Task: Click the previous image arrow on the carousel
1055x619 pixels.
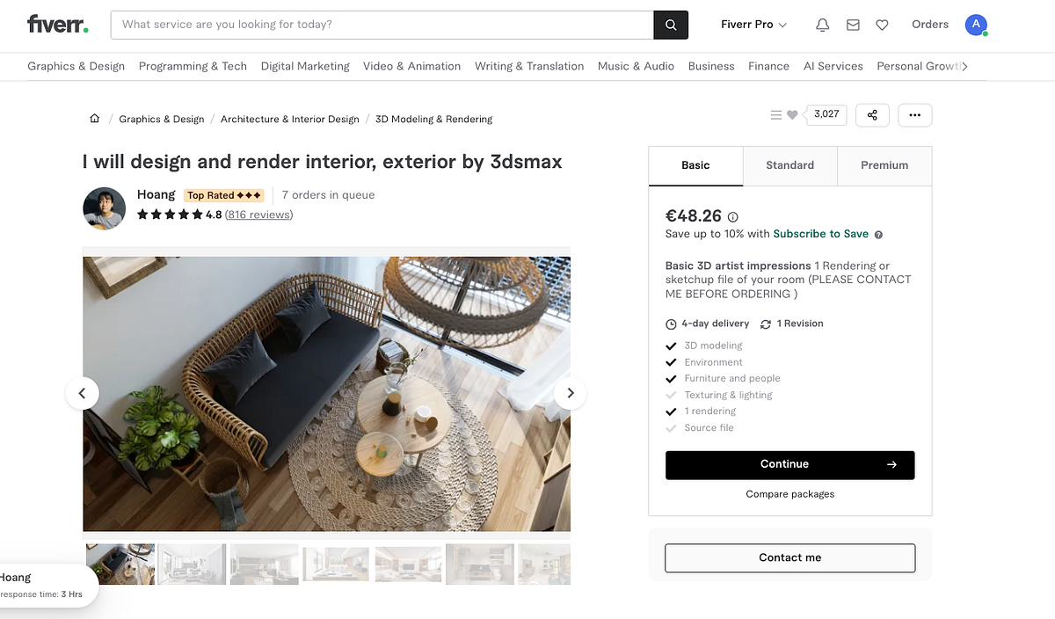Action: [x=82, y=393]
